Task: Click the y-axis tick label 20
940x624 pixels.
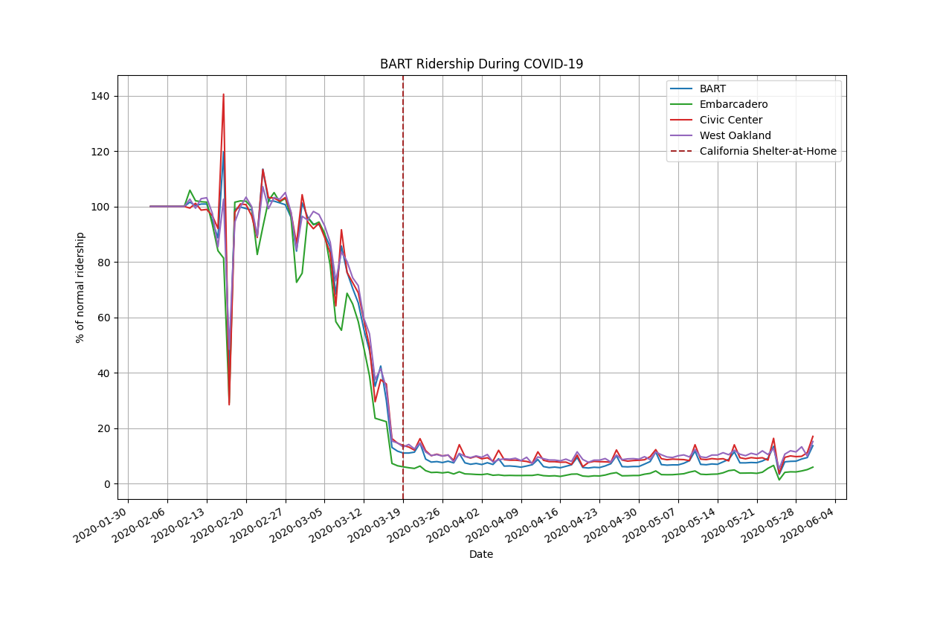Action: point(103,428)
